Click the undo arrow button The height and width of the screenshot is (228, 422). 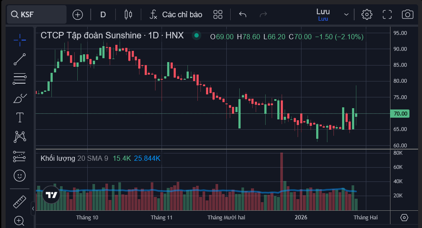tap(243, 15)
